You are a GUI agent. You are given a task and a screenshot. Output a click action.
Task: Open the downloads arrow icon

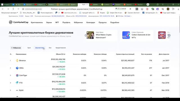pos(178,9)
